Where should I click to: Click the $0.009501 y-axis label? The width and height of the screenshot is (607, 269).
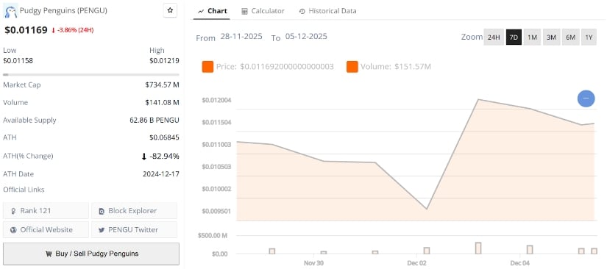click(216, 212)
